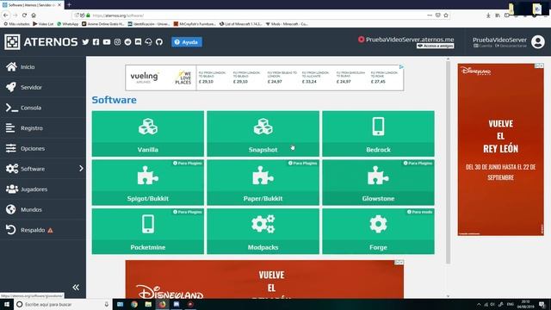Open Firefox from taskbar

163,304
